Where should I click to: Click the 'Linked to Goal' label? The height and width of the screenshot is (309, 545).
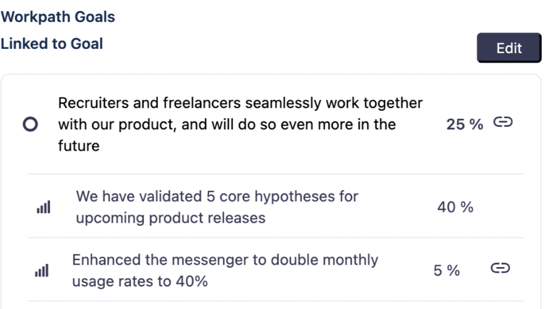52,44
